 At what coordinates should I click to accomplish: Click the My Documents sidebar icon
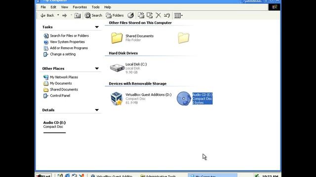[46, 83]
